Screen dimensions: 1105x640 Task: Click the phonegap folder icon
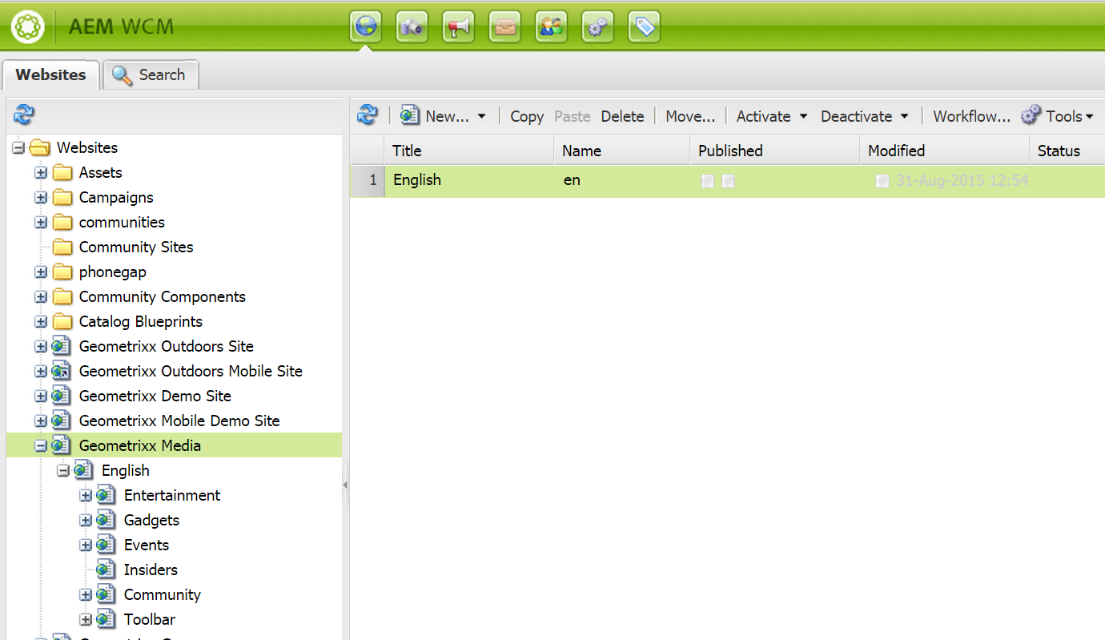click(62, 272)
